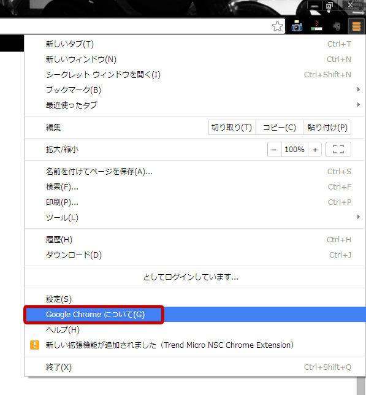Open シークレット ウィンドウを開く(I)
366x395 pixels.
pos(195,75)
